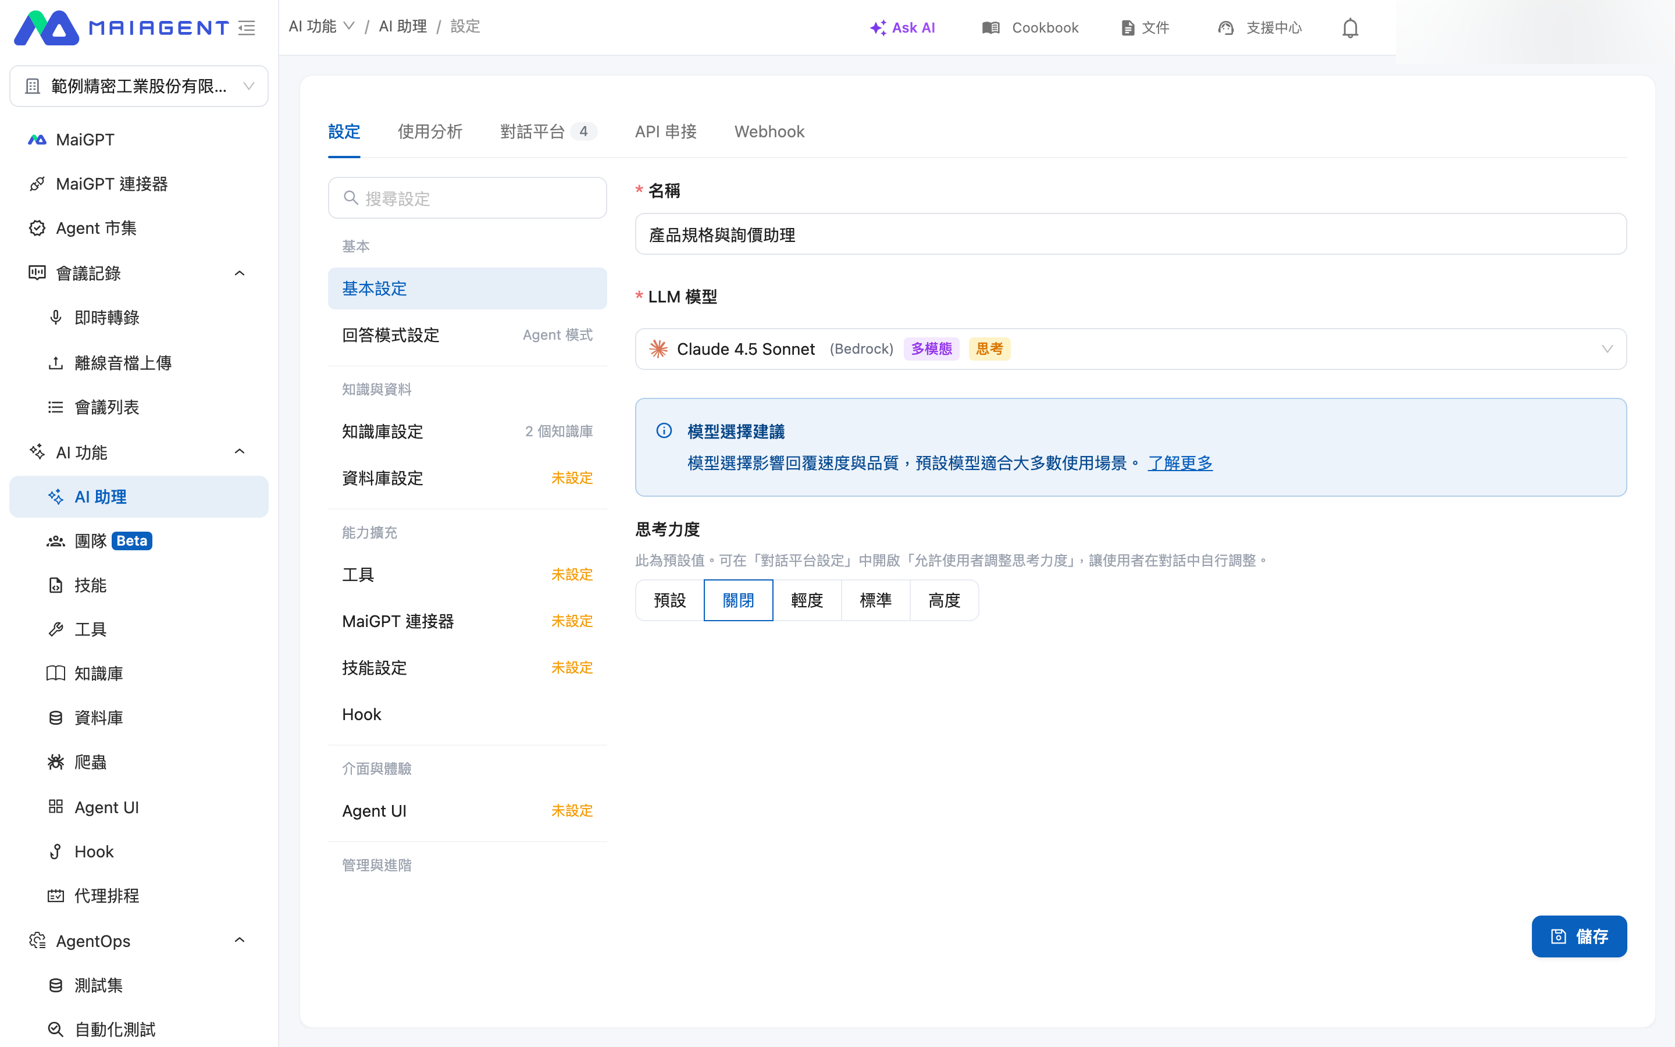Set 思考力度 to 預設
The image size is (1675, 1047).
click(x=669, y=600)
